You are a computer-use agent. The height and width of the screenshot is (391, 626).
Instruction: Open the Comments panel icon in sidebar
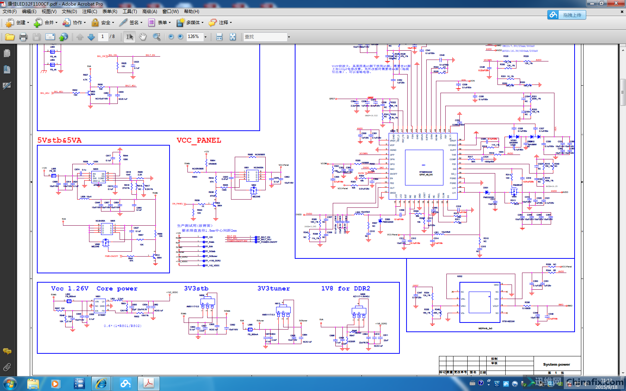tap(7, 351)
